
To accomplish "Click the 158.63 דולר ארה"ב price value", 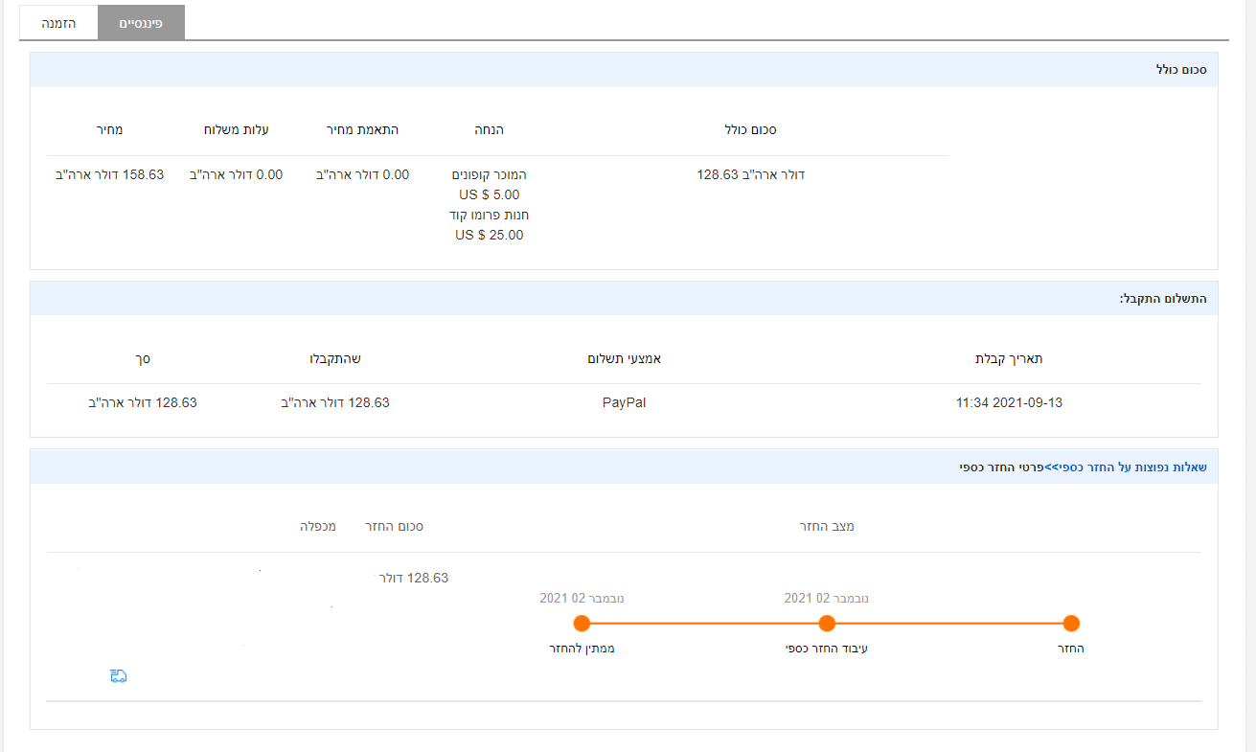I will 110,175.
